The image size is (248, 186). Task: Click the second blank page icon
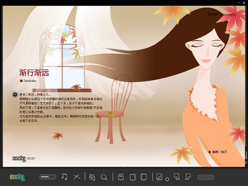coord(144,177)
